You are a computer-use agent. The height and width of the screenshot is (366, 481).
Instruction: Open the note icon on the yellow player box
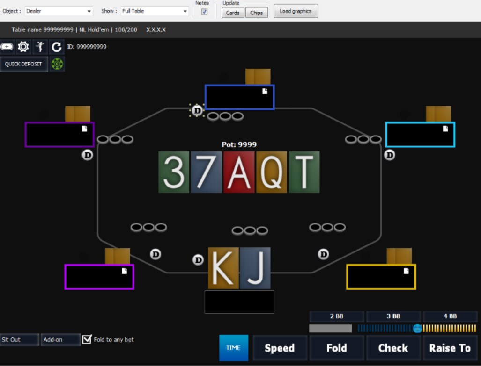click(x=406, y=270)
